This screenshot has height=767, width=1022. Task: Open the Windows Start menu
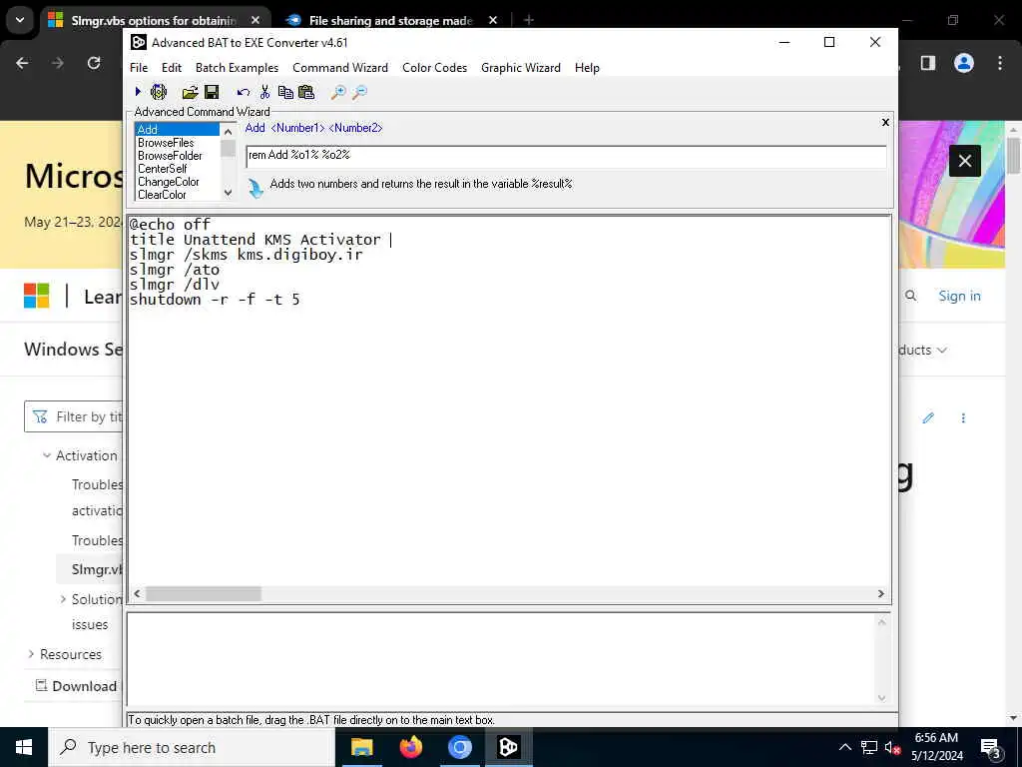tap(24, 747)
